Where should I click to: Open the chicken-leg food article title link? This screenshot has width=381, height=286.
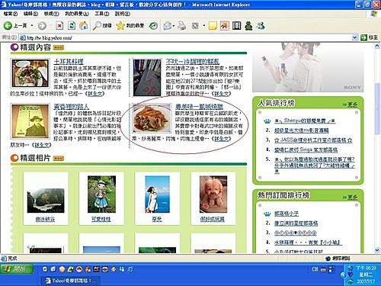(199, 107)
